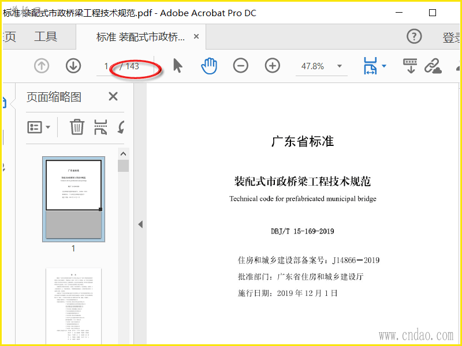Close the 页面缩略图 panel
The height and width of the screenshot is (346, 462).
click(113, 96)
